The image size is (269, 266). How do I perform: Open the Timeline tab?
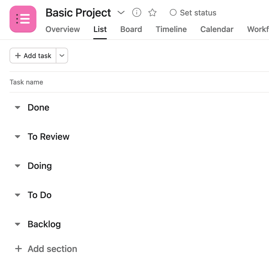tap(171, 29)
